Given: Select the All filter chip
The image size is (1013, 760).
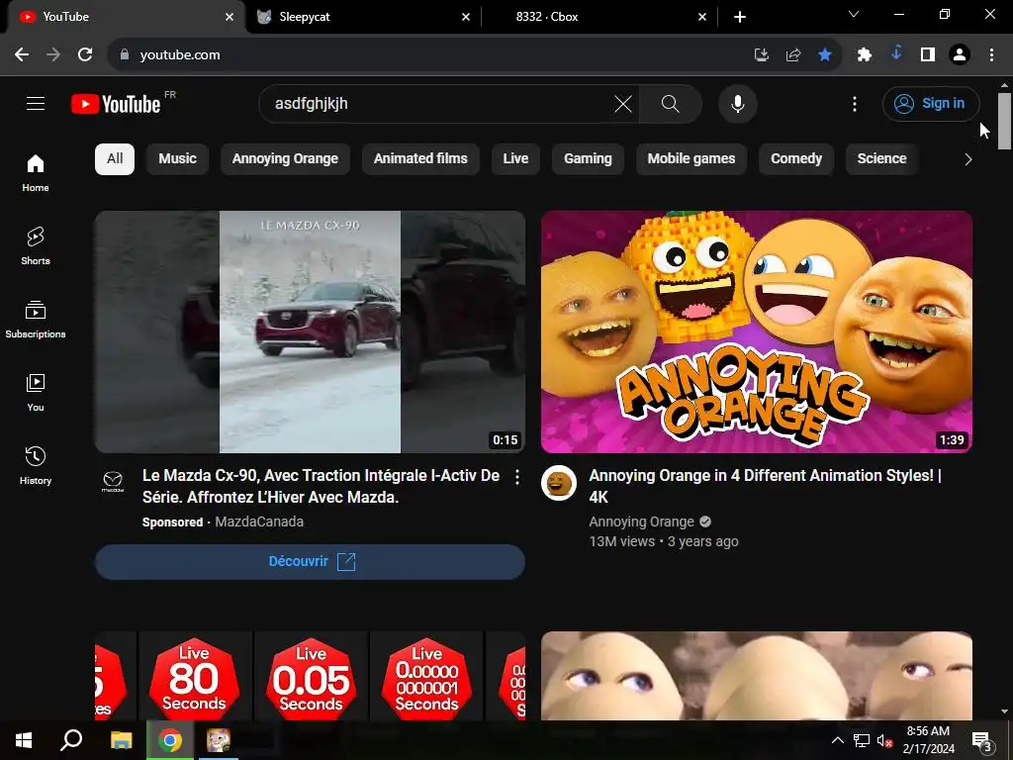Looking at the screenshot, I should coord(115,159).
